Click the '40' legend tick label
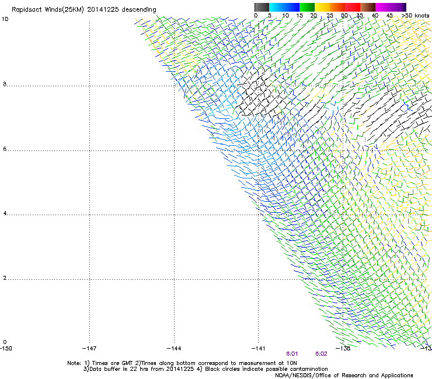Image resolution: width=432 pixels, height=379 pixels. [x=375, y=16]
